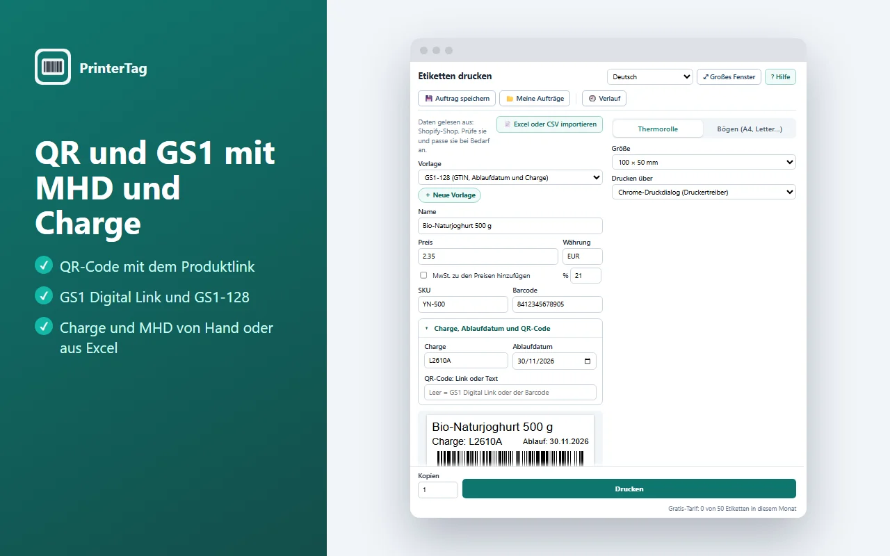Click the clock icon on Verlauf
Viewport: 890px width, 556px height.
click(592, 99)
